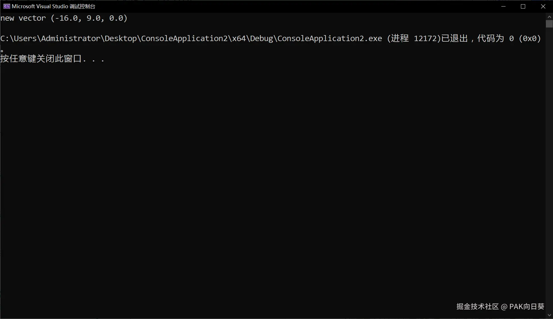The height and width of the screenshot is (319, 553).
Task: Click the '已退出' text in the exit message
Action: coord(454,38)
